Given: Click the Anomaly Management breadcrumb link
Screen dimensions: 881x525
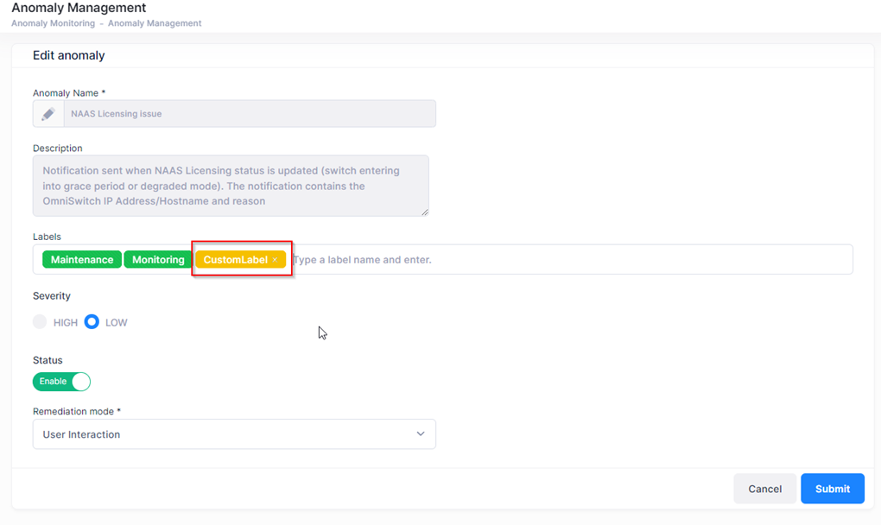Looking at the screenshot, I should pyautogui.click(x=155, y=23).
